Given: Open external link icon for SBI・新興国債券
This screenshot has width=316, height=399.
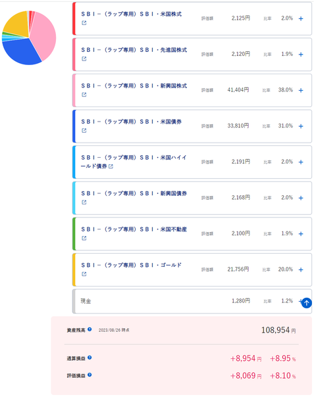Looking at the screenshot, I should (84, 202).
